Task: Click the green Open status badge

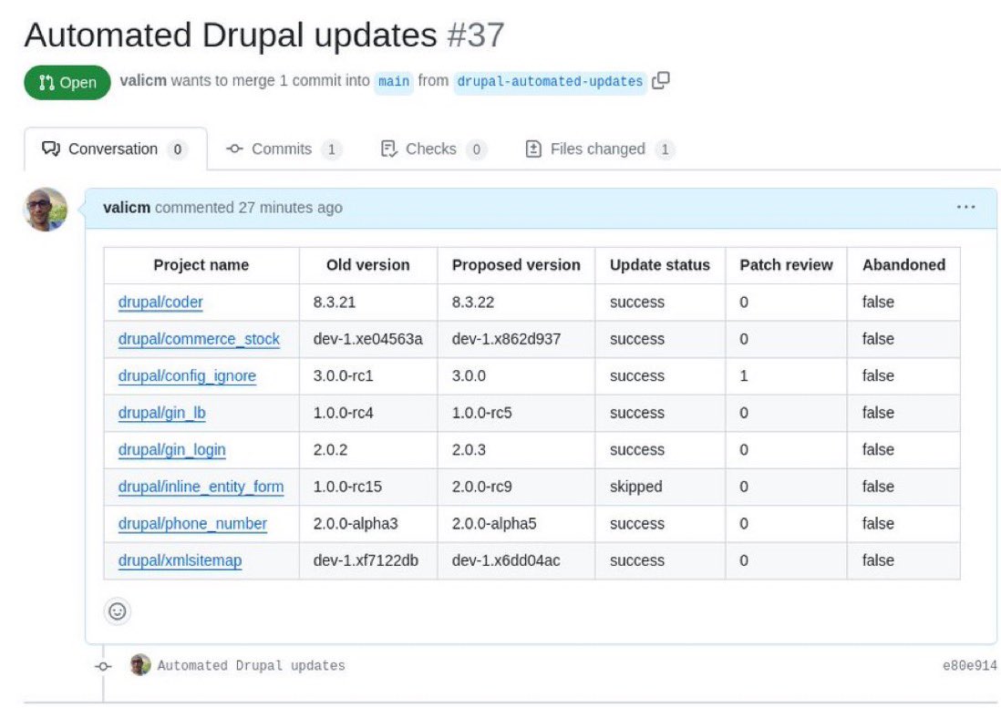Action: (x=67, y=82)
